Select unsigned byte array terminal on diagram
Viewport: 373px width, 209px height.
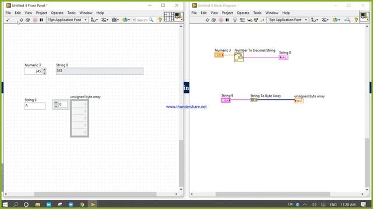(298, 100)
